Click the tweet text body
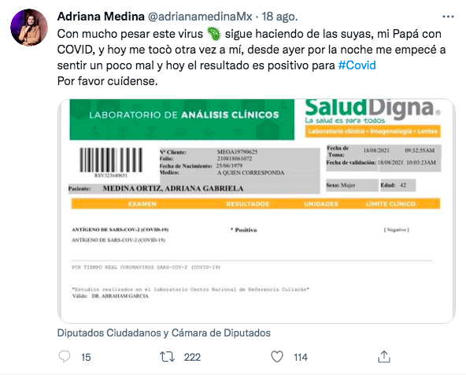Viewport: 466px width, 375px height. click(x=251, y=58)
